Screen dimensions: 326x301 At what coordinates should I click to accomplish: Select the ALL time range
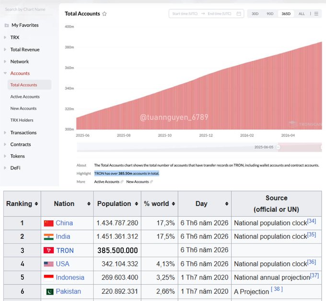click(x=302, y=14)
